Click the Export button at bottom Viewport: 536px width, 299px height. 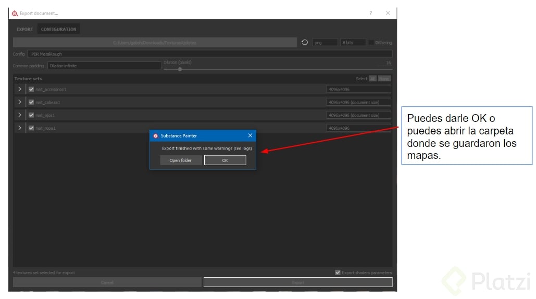click(x=298, y=282)
